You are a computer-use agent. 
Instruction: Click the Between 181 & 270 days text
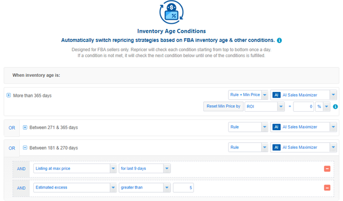click(x=53, y=148)
